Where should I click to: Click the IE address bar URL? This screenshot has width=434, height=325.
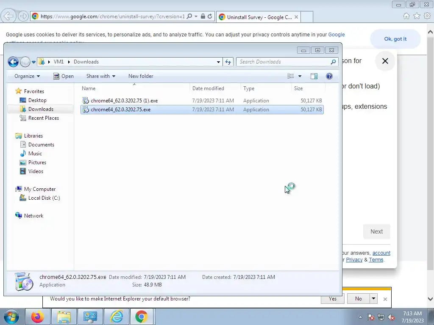(x=112, y=17)
